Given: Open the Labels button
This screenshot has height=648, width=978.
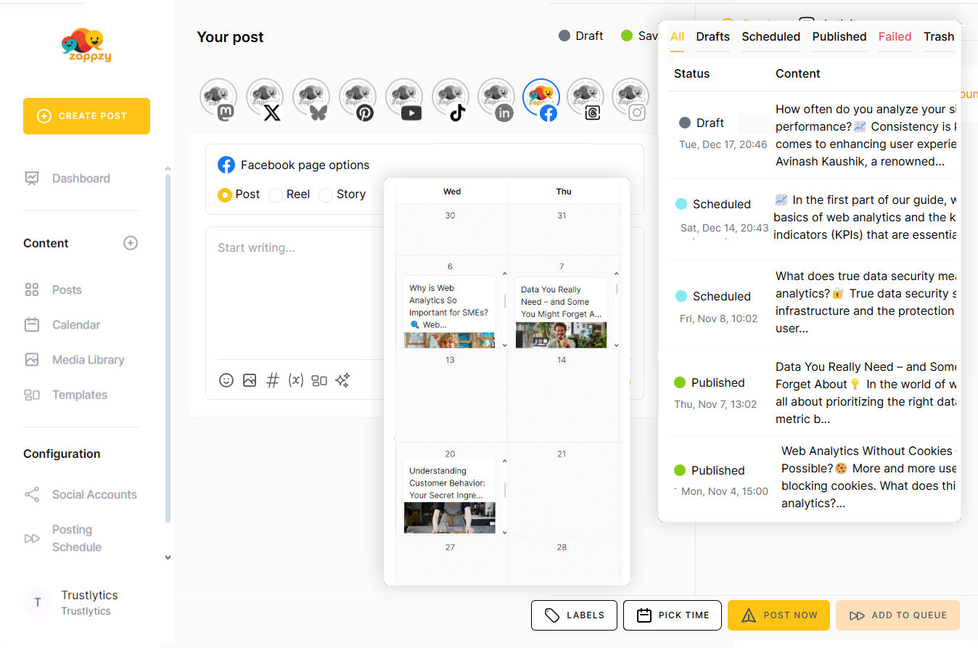Looking at the screenshot, I should click(x=574, y=615).
